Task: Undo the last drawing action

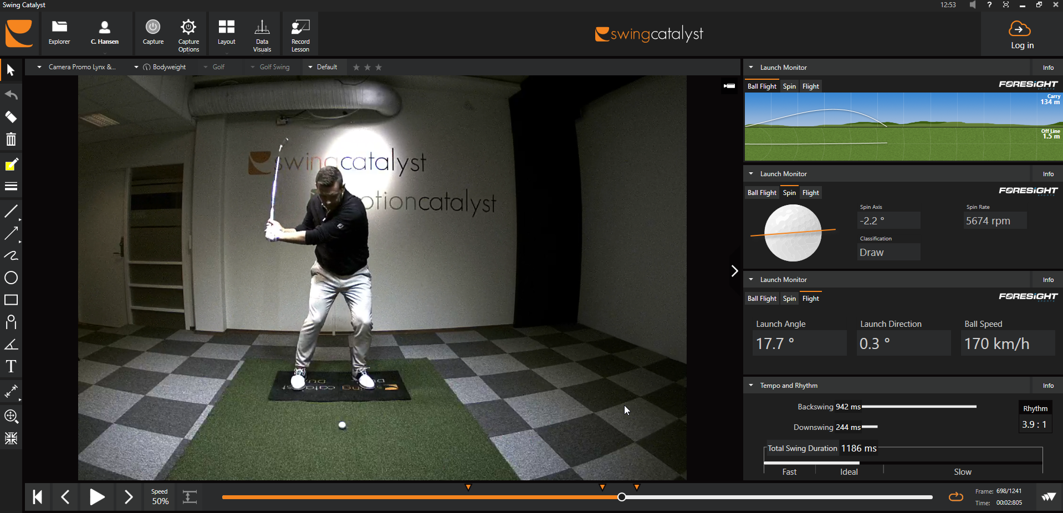Action: [x=11, y=94]
